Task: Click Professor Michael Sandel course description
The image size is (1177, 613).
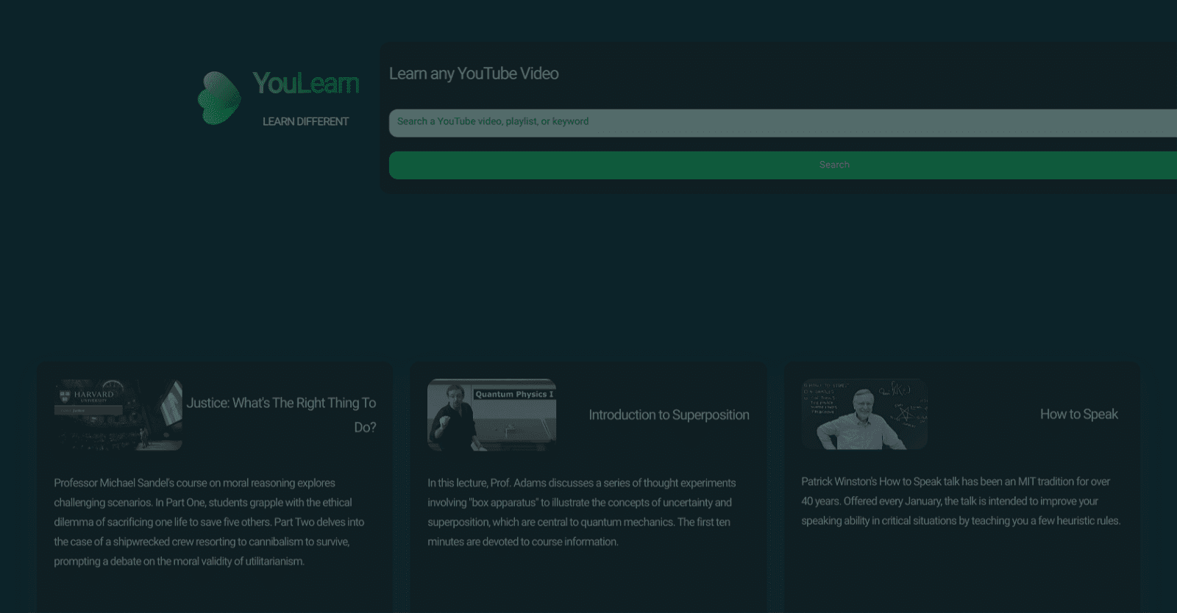Action: point(209,522)
